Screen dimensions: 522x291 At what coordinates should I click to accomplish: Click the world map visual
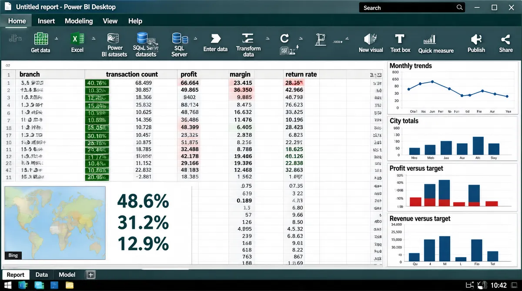pyautogui.click(x=55, y=223)
